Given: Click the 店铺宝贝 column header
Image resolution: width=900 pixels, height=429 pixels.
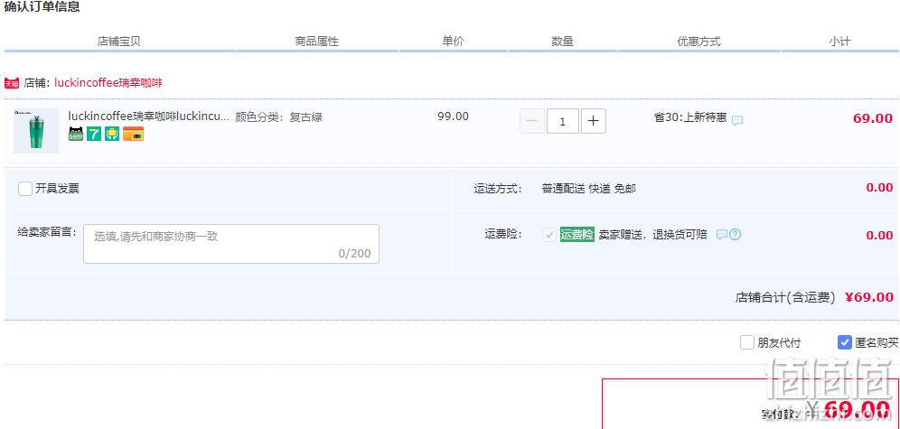Looking at the screenshot, I should (x=118, y=42).
